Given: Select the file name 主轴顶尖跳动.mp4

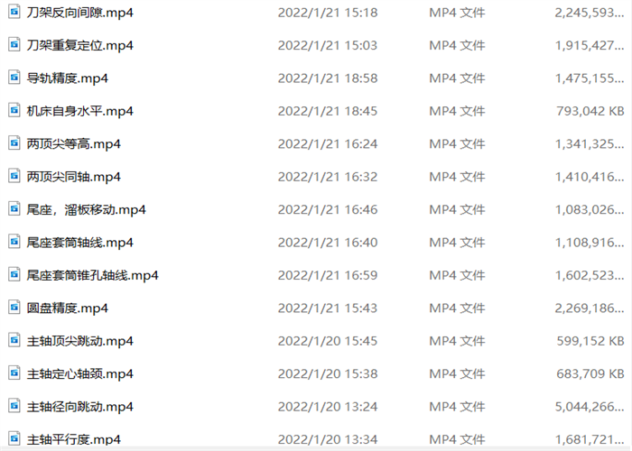Looking at the screenshot, I should (x=79, y=341).
